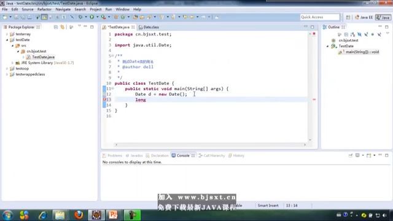The image size is (393, 221).
Task: Click the Firefox icon in the taskbar
Action: 79,215
